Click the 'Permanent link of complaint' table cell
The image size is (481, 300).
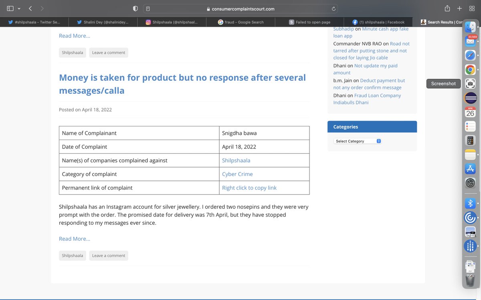coord(139,188)
